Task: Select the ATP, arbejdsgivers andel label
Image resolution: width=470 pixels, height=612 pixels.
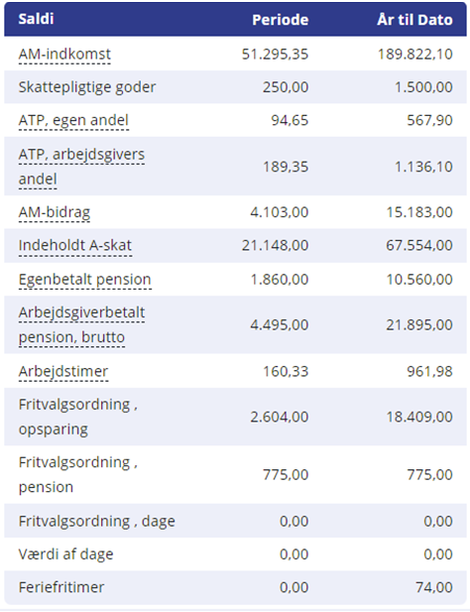Action: (81, 167)
